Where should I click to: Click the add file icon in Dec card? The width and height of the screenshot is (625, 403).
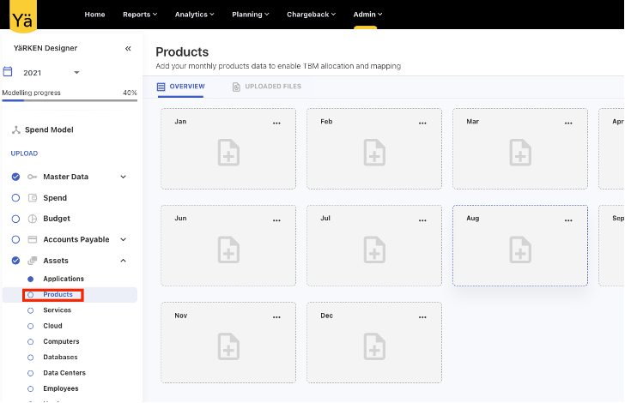(x=374, y=346)
